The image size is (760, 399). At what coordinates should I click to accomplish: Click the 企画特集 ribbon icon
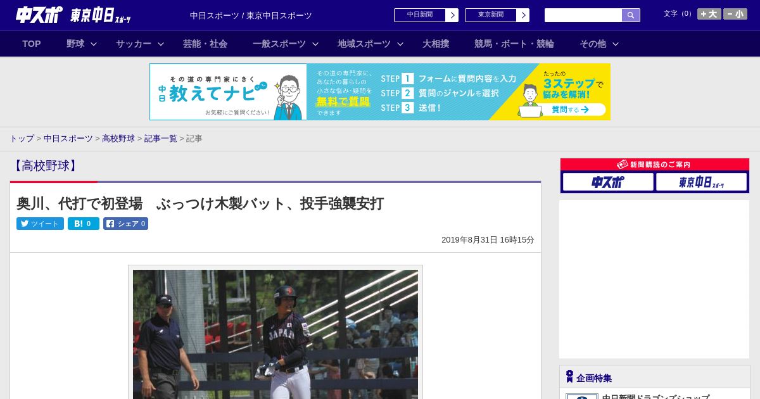(x=569, y=377)
